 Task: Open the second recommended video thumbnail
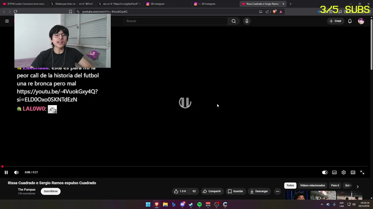click(323, 195)
